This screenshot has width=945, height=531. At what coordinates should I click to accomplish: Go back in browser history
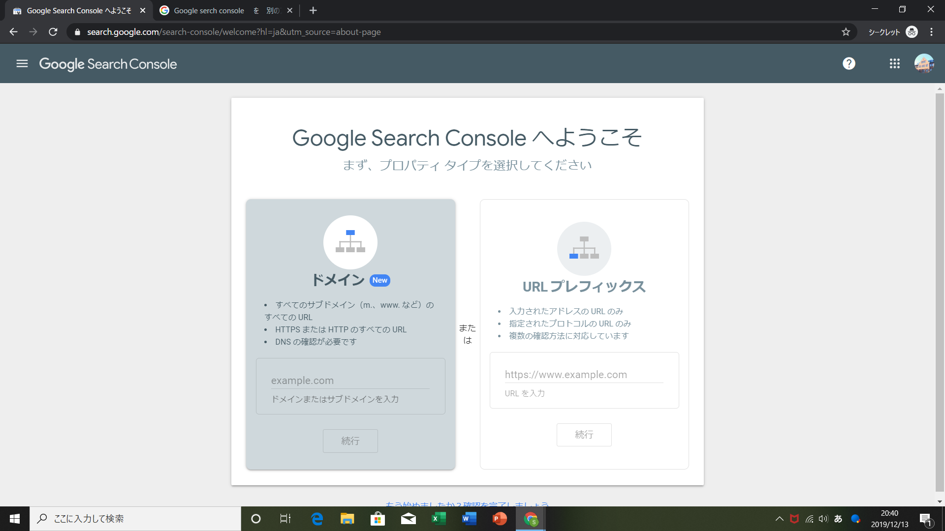tap(13, 32)
